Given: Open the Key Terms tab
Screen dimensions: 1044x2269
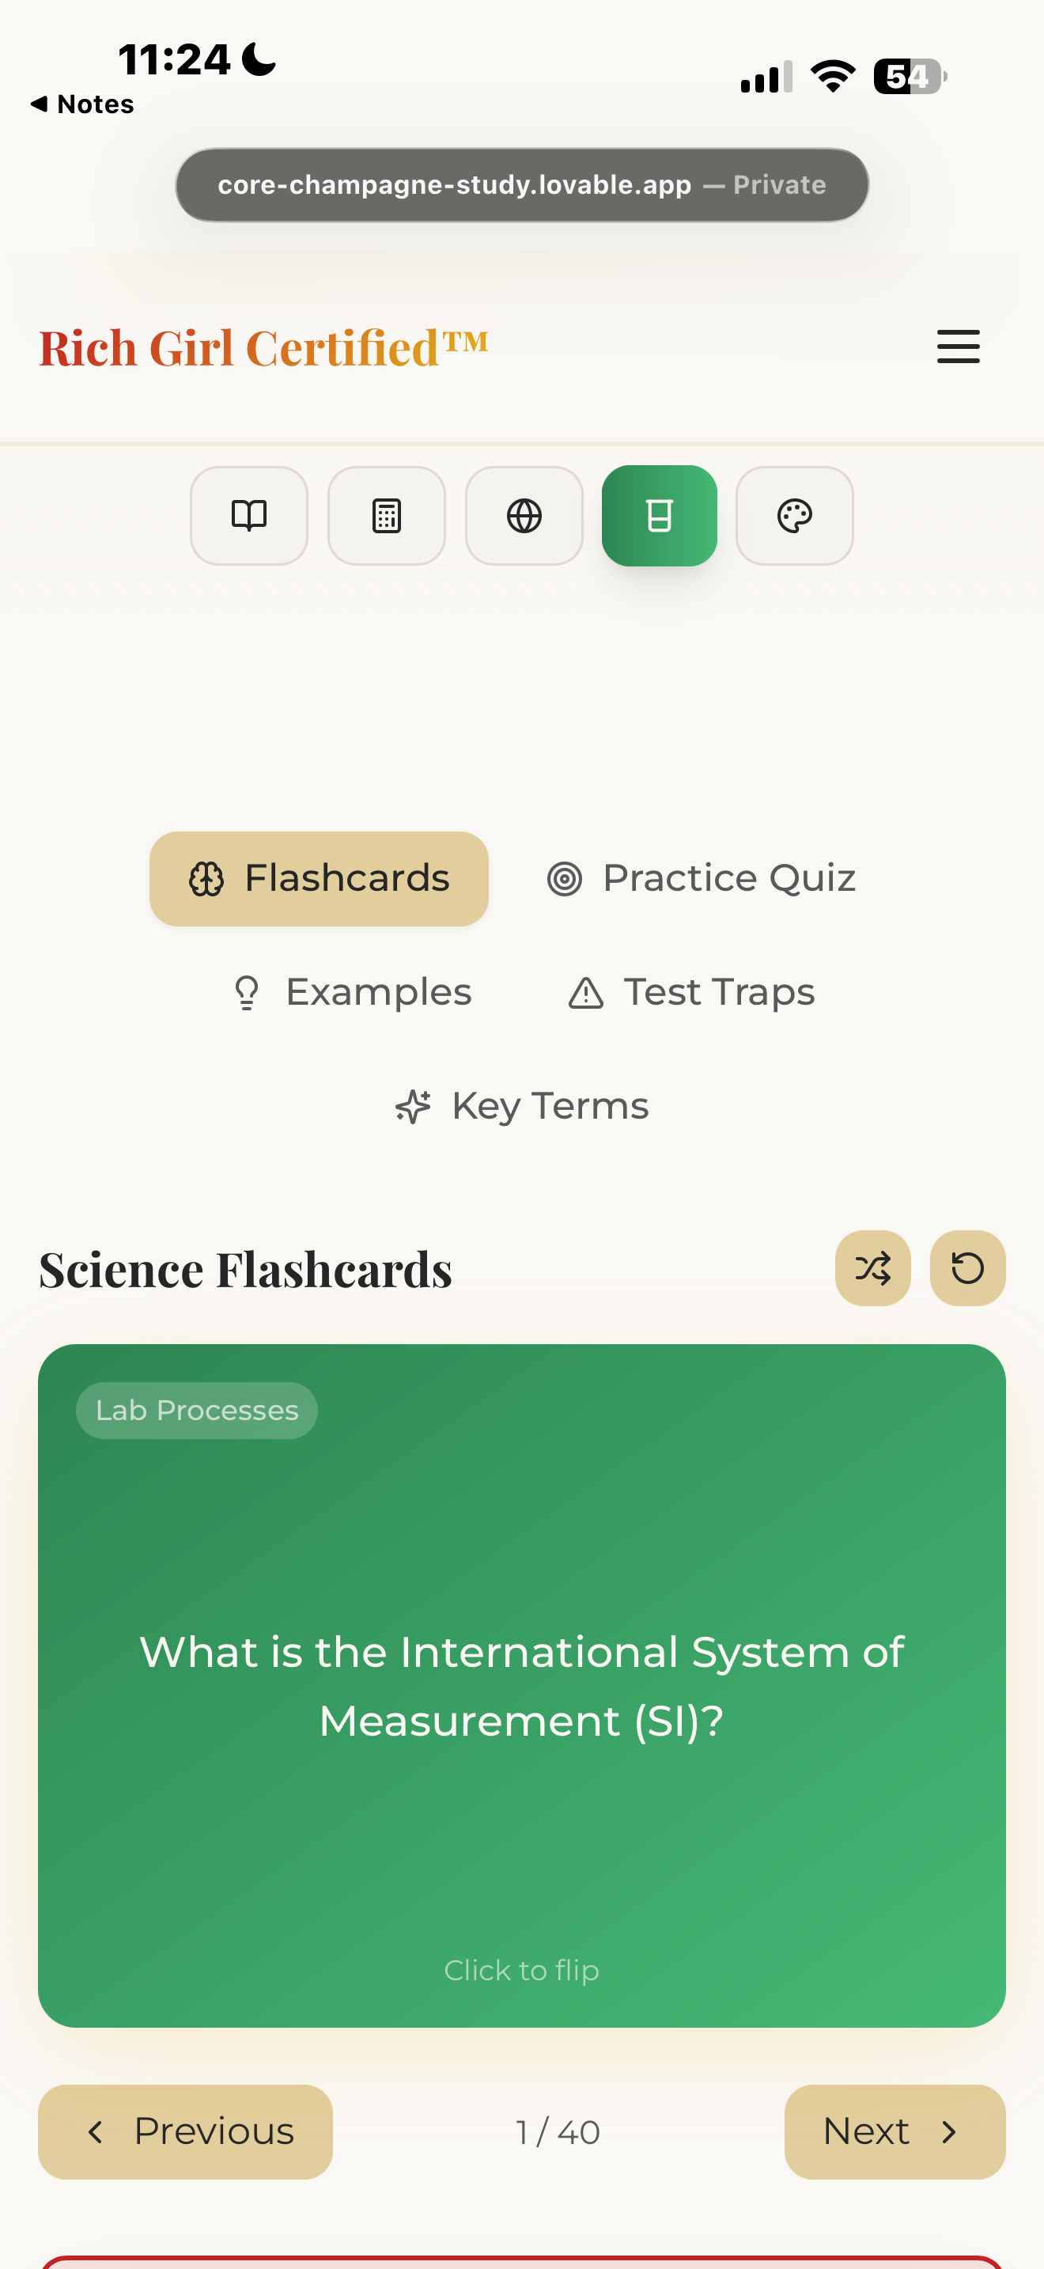Looking at the screenshot, I should [522, 1105].
